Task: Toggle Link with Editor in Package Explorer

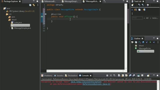Action: tap(34, 5)
